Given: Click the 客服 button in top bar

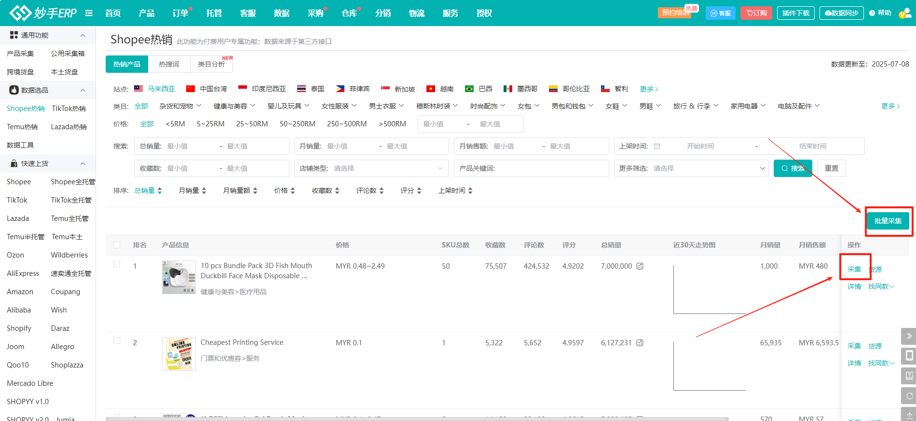Looking at the screenshot, I should point(721,13).
